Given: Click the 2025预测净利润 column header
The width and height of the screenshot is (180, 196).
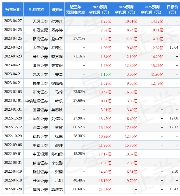Looking at the screenshot, I should coord(152,9).
